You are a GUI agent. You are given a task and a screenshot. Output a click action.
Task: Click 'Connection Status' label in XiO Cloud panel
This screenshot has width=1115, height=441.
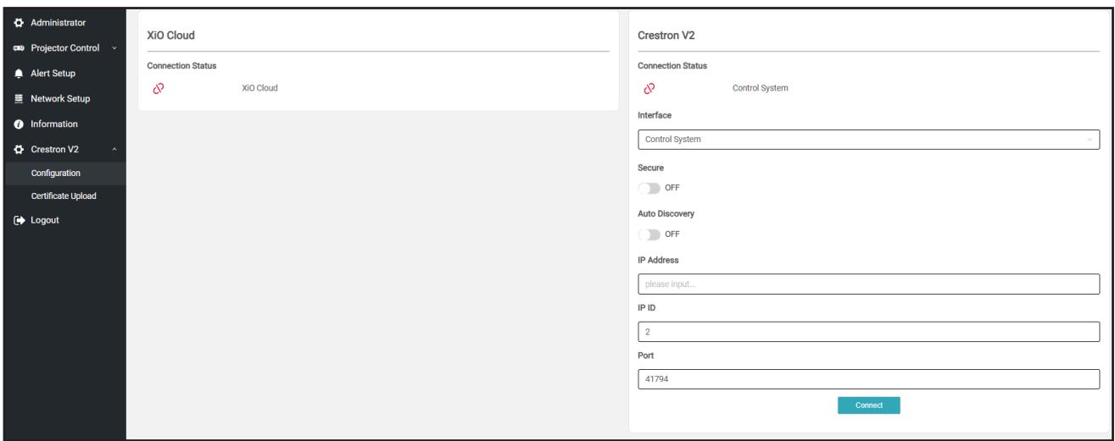pyautogui.click(x=183, y=66)
